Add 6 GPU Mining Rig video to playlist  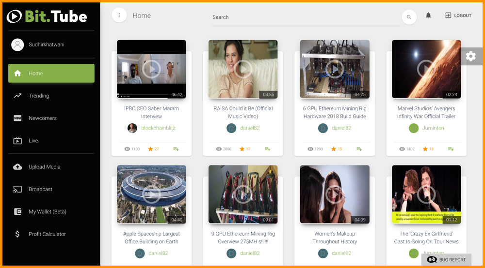(359, 149)
